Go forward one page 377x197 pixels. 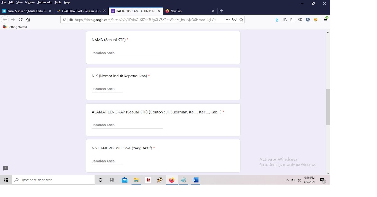(x=13, y=19)
